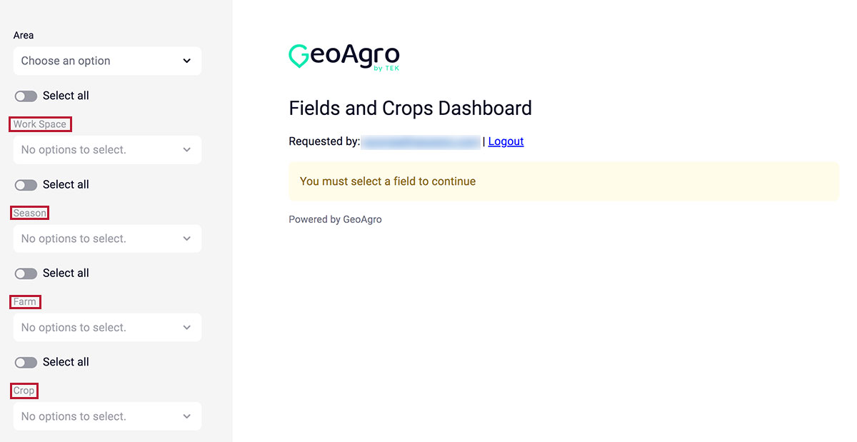Open the Choose an option Area selector
The height and width of the screenshot is (442, 857).
107,61
